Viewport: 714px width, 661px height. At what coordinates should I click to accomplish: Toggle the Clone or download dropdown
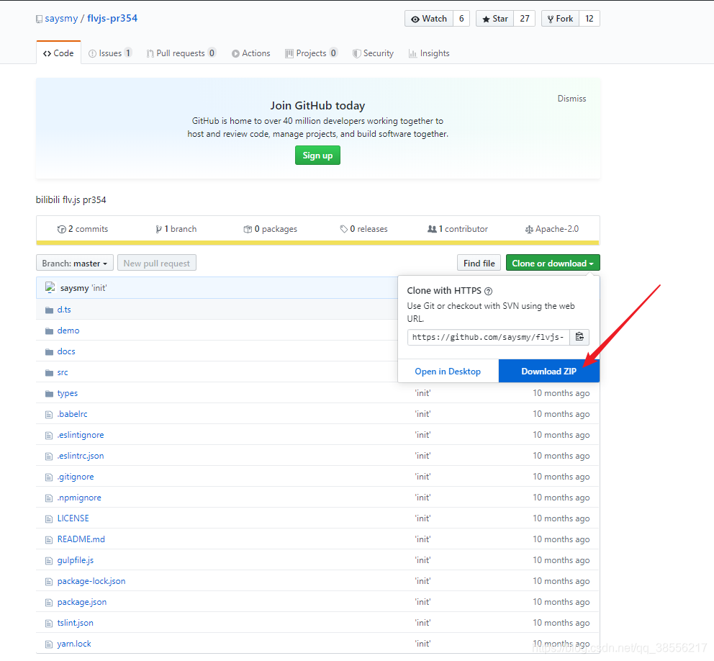coord(552,263)
